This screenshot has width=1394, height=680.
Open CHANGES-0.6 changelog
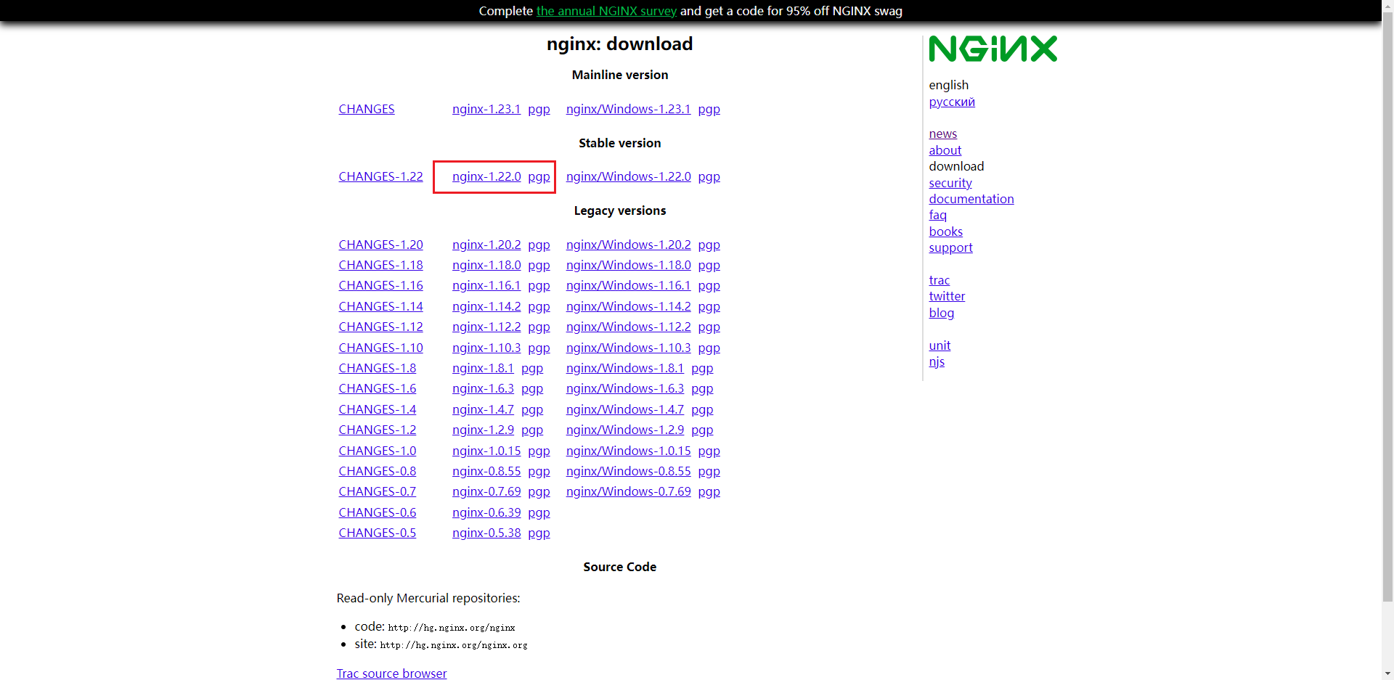pyautogui.click(x=377, y=512)
